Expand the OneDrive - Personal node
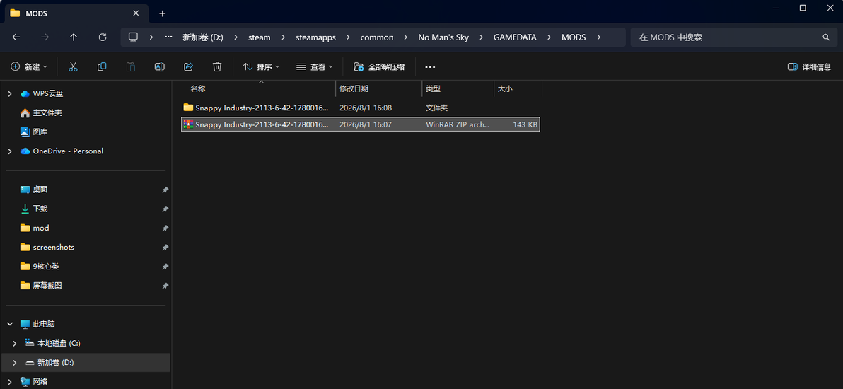The width and height of the screenshot is (843, 389). click(x=10, y=151)
